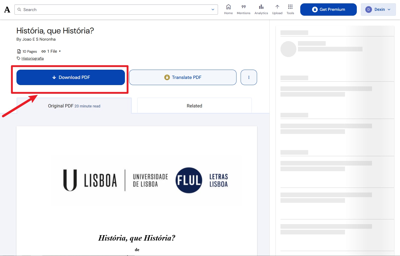Open the Dexin account dropdown

378,10
